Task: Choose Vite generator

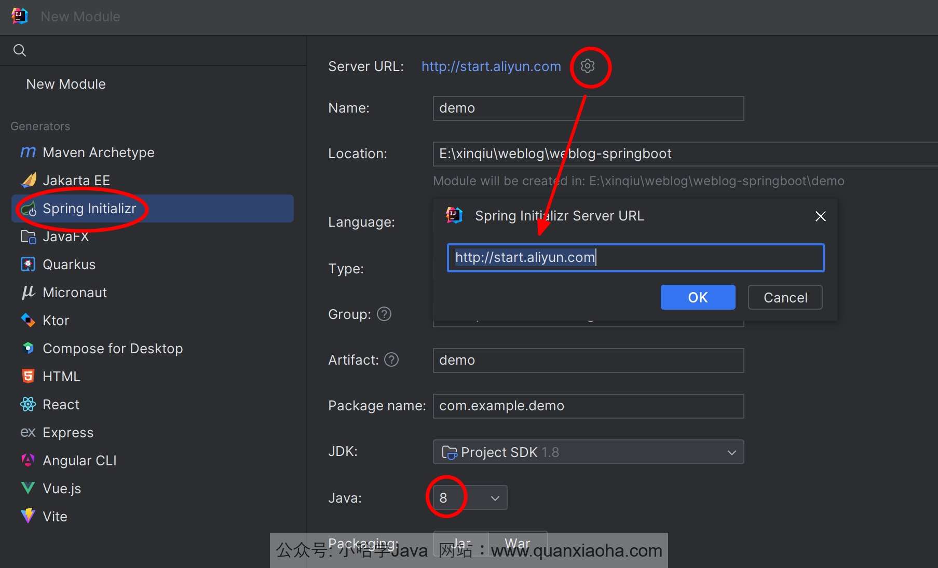Action: point(153,516)
